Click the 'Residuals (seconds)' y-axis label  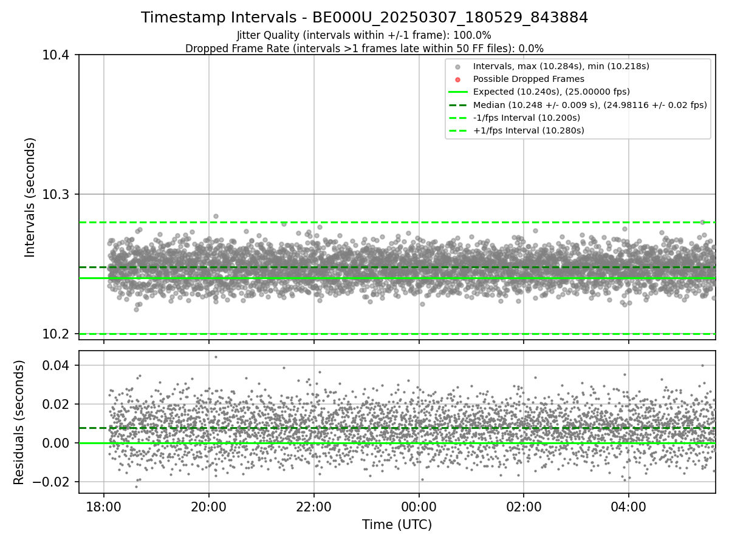point(19,422)
